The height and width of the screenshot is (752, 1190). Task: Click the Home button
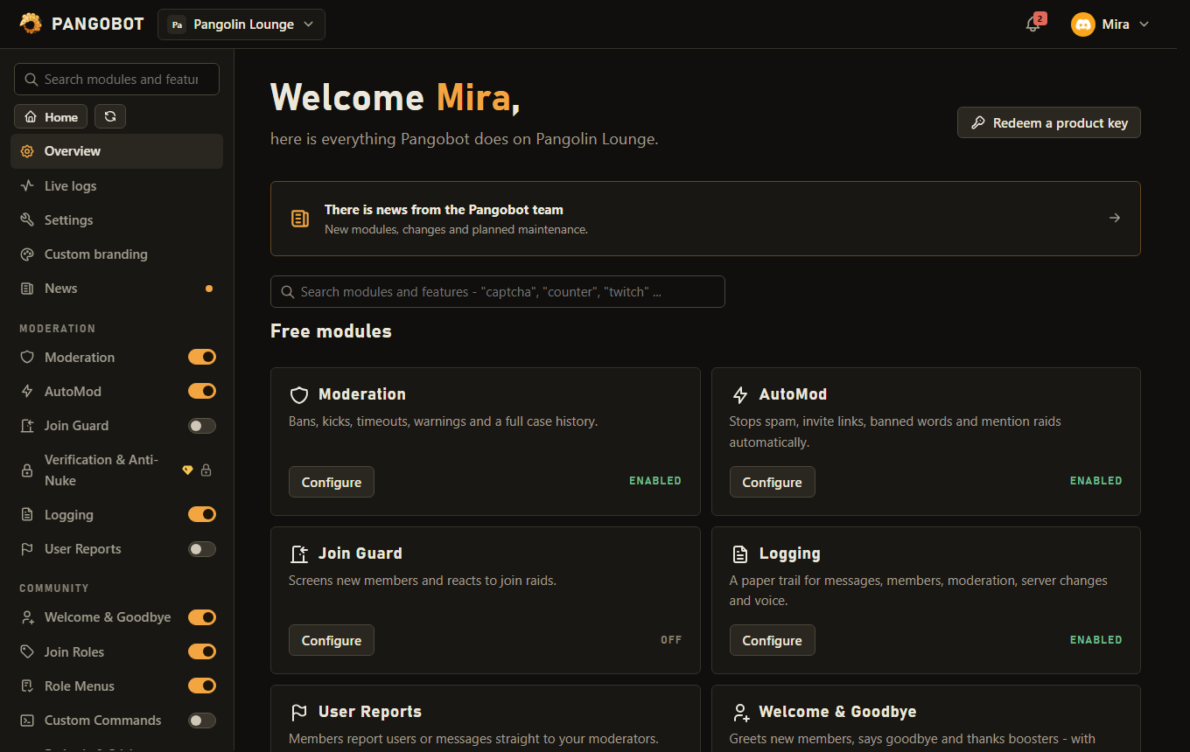click(52, 116)
